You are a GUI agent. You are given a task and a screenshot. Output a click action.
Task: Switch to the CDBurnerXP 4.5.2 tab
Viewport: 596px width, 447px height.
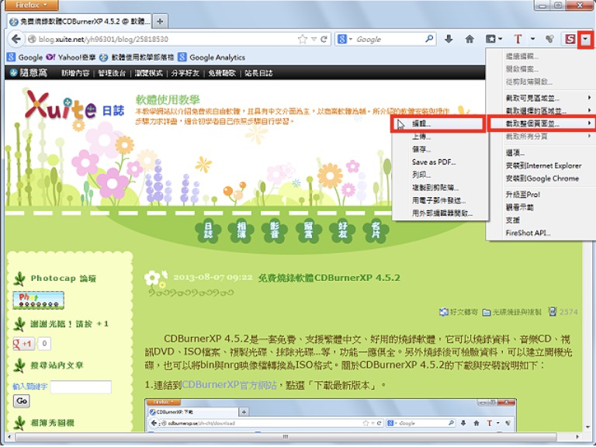tap(79, 21)
